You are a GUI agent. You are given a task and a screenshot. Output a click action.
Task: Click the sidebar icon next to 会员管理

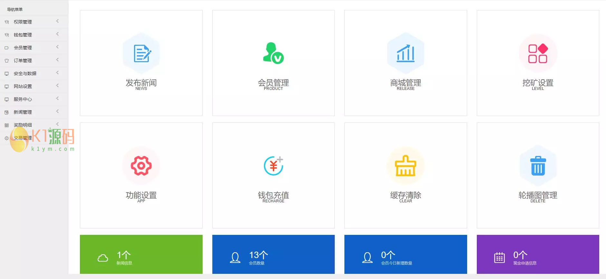pyautogui.click(x=6, y=48)
